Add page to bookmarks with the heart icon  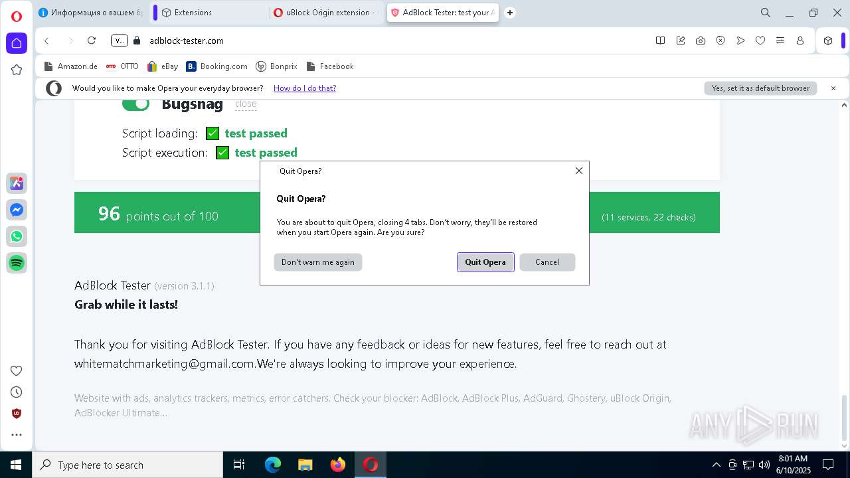(x=760, y=40)
